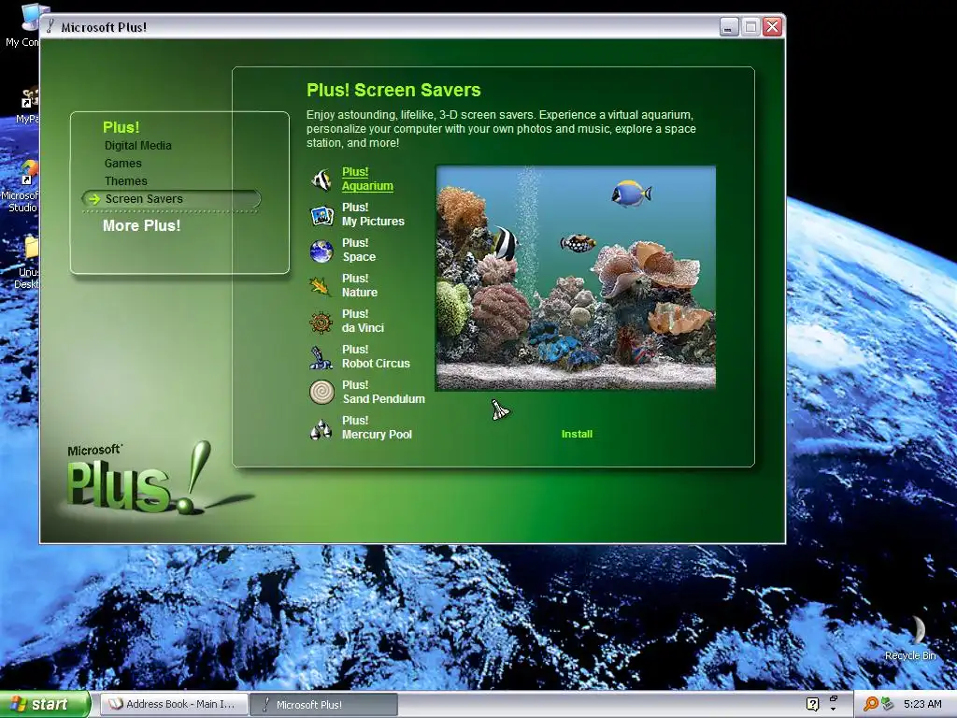The height and width of the screenshot is (718, 957).
Task: Click the Plus! da Vinci wheel icon
Action: tap(321, 322)
